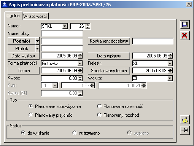Image resolution: width=194 pixels, height=146 pixels.
Task: Click the Data wpływu date field
Action: click(150, 56)
